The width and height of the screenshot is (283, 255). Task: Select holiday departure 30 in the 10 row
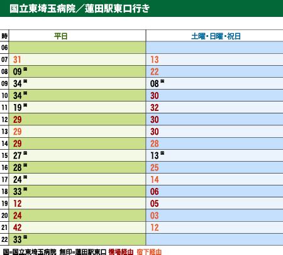pos(155,96)
